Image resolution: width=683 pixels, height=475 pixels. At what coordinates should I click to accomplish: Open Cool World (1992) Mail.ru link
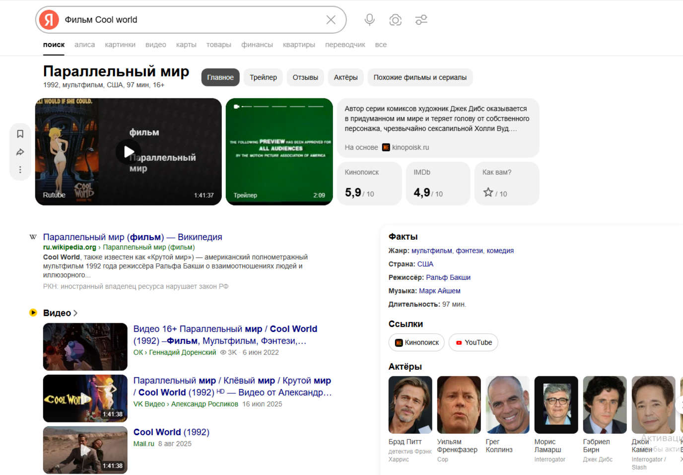coord(171,432)
